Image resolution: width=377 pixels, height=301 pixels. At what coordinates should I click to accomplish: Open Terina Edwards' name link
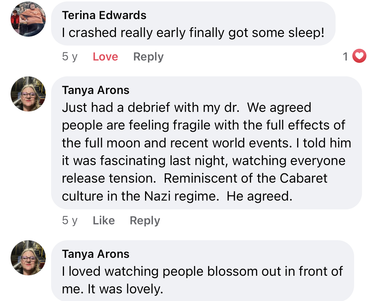coord(104,15)
